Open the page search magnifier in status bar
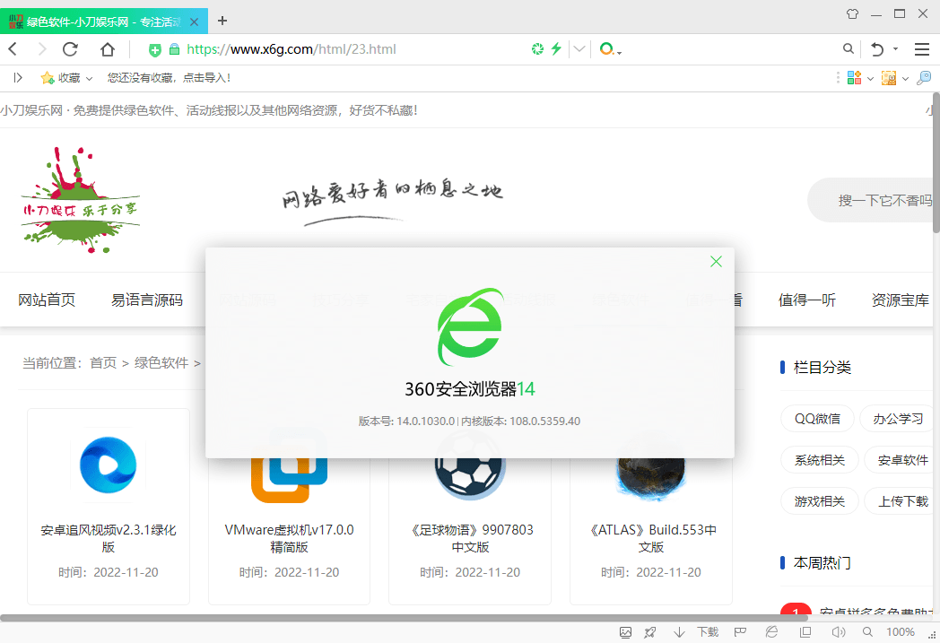This screenshot has height=643, width=940. click(x=868, y=631)
